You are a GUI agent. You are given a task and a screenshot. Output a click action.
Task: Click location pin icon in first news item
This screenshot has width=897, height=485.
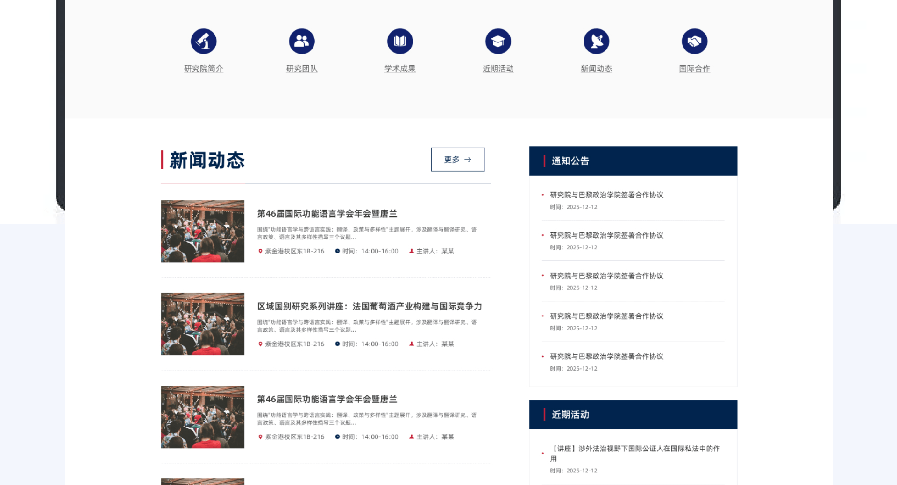pos(260,251)
